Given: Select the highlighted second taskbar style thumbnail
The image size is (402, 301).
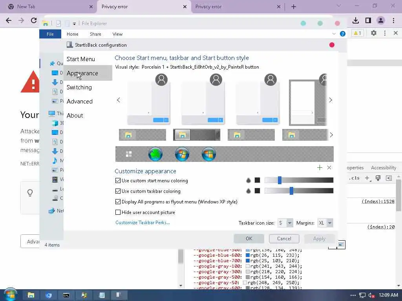Looking at the screenshot, I should coord(197,135).
